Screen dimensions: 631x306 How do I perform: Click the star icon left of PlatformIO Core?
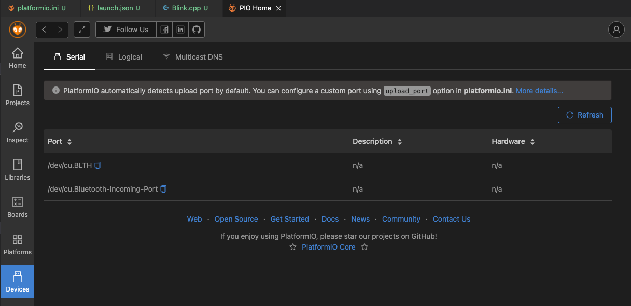(x=293, y=247)
